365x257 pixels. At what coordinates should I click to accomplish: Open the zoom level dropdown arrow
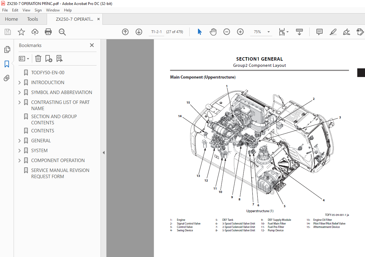point(268,32)
